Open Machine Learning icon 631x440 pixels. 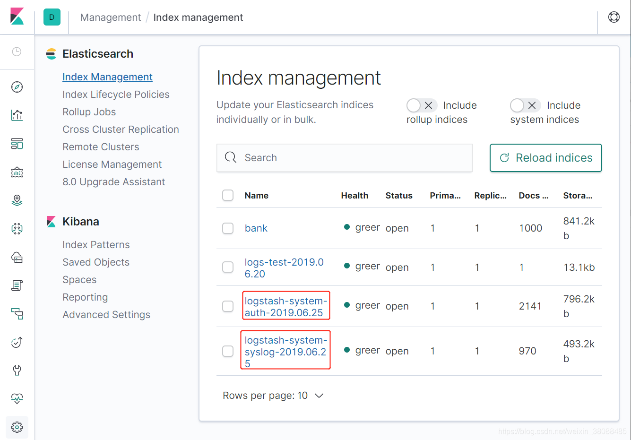pos(17,229)
